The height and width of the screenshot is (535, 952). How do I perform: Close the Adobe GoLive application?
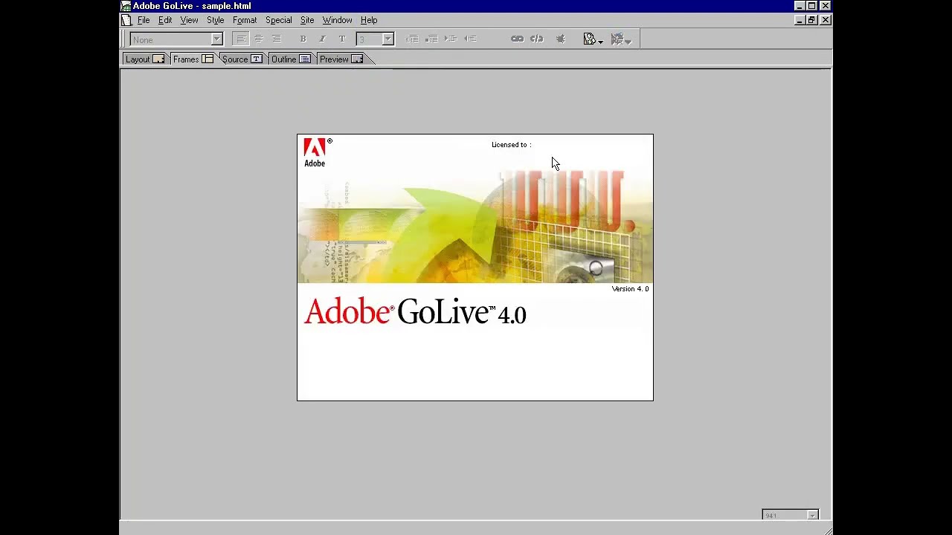click(x=826, y=6)
